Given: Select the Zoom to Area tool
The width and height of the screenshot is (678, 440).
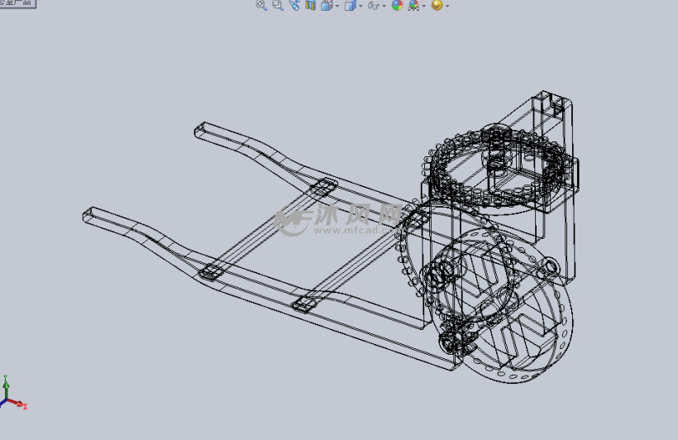Looking at the screenshot, I should coord(278,5).
